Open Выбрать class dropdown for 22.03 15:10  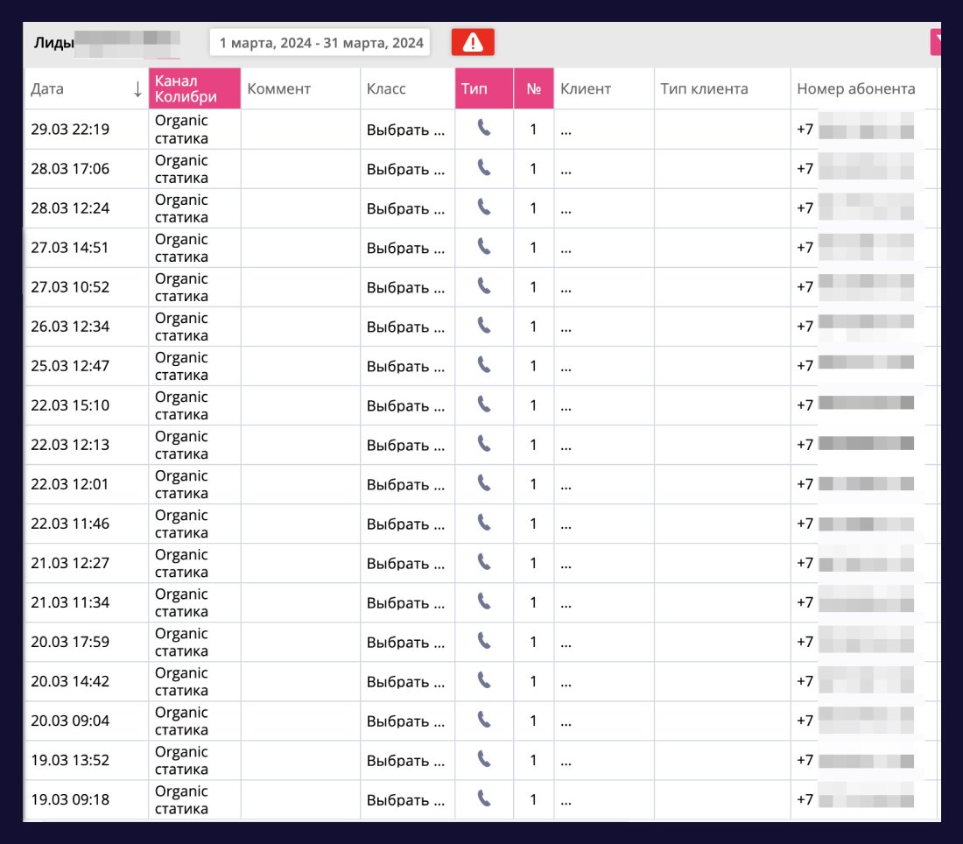(x=405, y=405)
